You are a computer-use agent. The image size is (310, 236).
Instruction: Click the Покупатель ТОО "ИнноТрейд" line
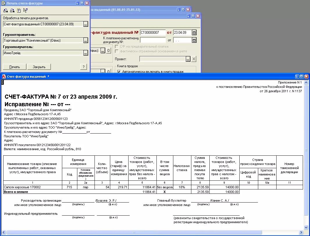26,136
